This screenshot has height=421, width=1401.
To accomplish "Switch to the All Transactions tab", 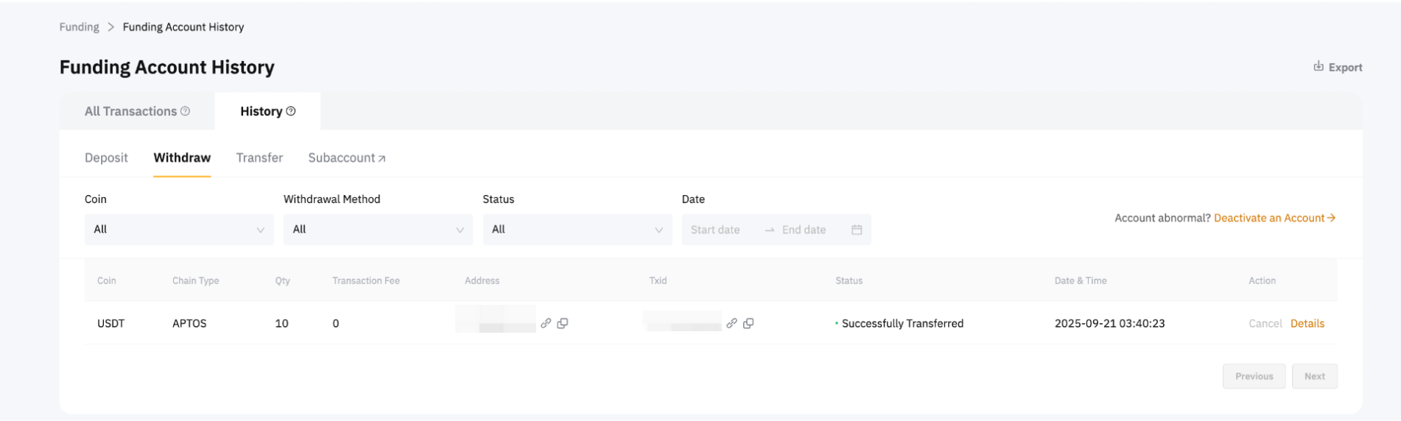I will [x=130, y=111].
